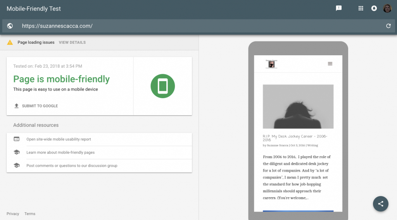This screenshot has width=397, height=220.
Task: Learn more about mobile-friendly pages
Action: (x=60, y=152)
